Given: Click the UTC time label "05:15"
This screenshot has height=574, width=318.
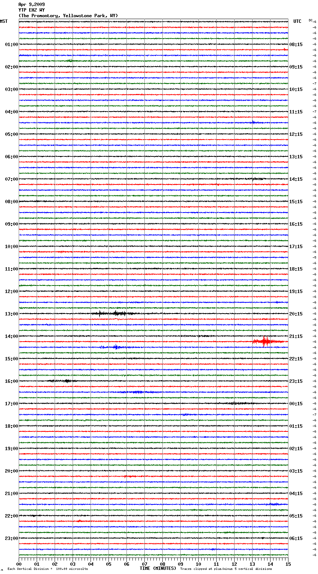Looking at the screenshot, I should coord(296,516).
